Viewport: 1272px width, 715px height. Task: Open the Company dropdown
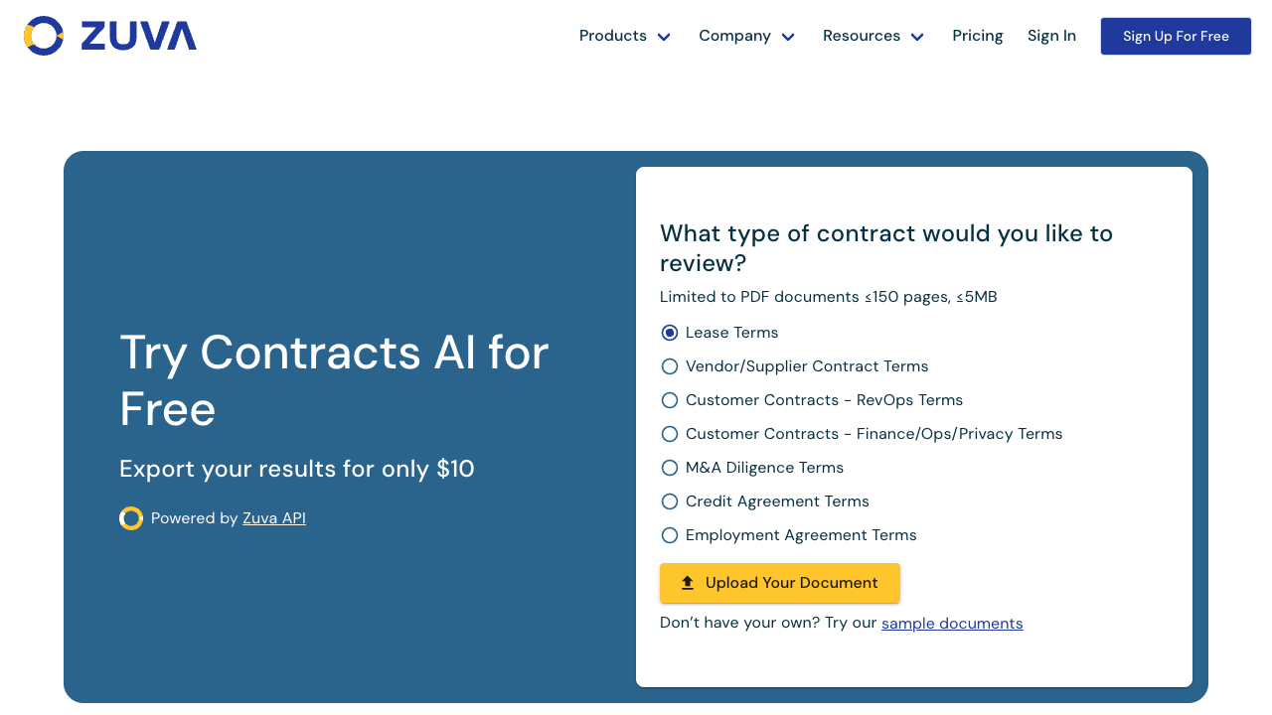click(x=746, y=36)
